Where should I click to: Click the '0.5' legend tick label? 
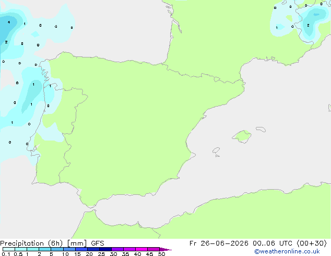tap(18, 254)
